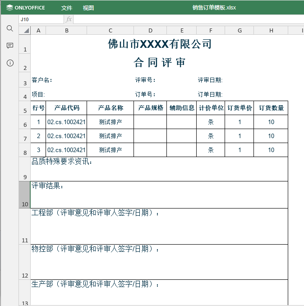Click the info icon in the left sidebar

(9, 63)
